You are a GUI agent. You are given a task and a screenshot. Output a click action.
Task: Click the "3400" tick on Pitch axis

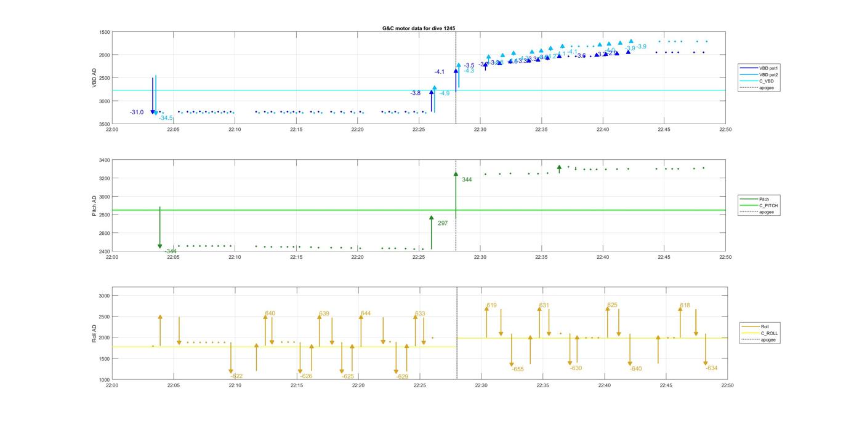point(105,160)
